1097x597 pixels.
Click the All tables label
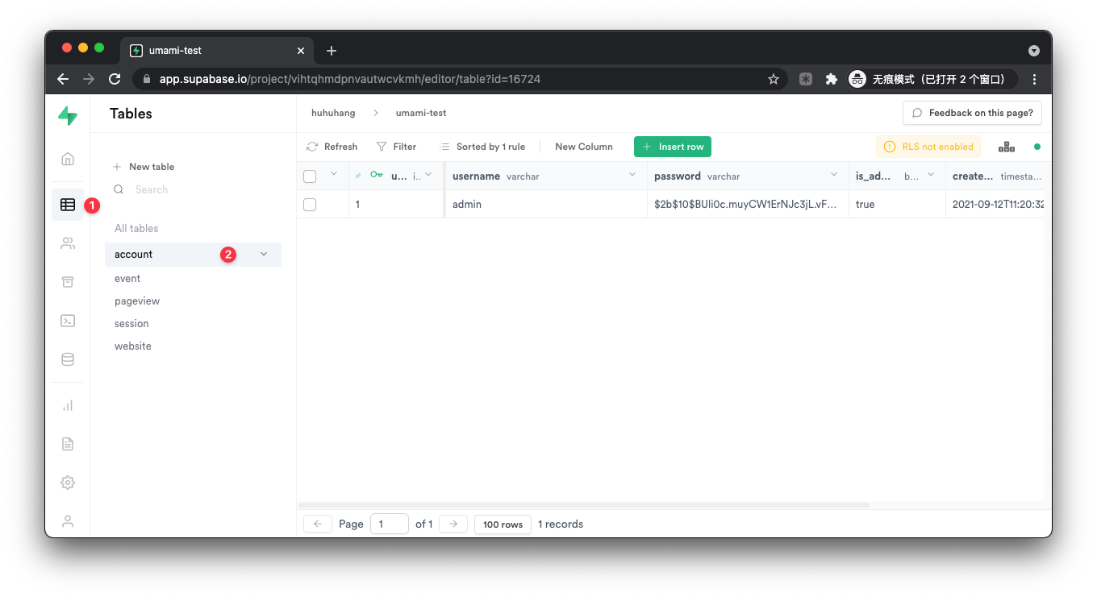click(x=136, y=229)
